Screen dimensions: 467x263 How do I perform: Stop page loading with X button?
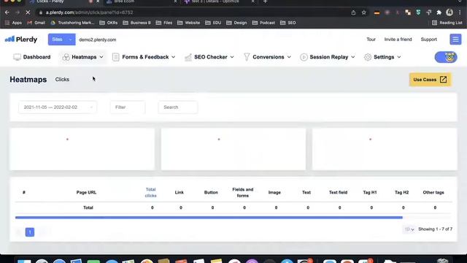tap(28, 12)
